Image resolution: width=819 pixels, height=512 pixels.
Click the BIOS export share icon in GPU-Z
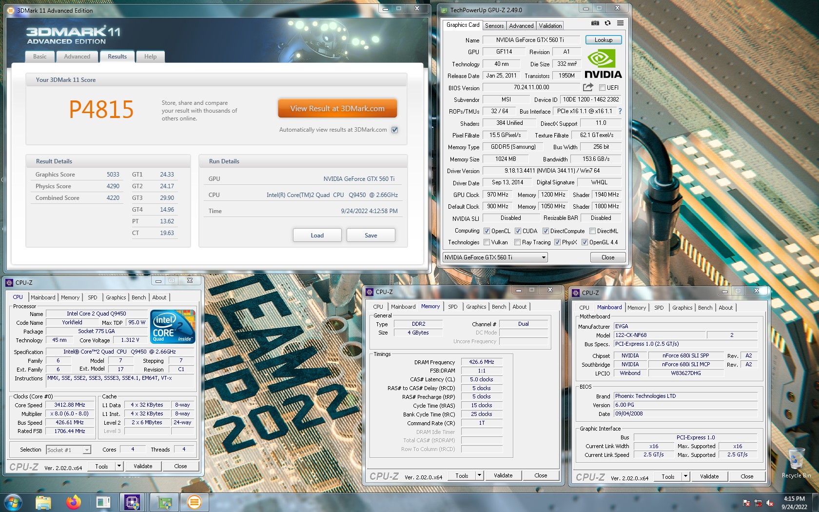[588, 87]
